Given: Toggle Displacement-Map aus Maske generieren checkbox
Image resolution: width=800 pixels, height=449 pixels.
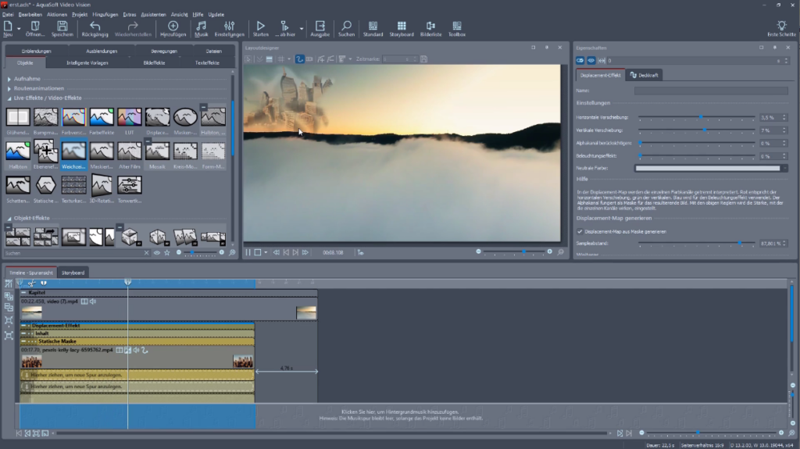Looking at the screenshot, I should pyautogui.click(x=580, y=231).
